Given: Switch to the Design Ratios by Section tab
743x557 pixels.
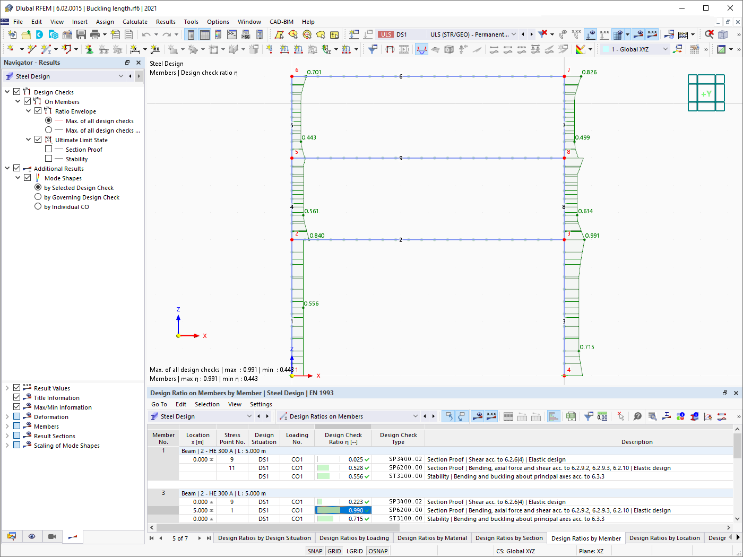Looking at the screenshot, I should [x=509, y=537].
